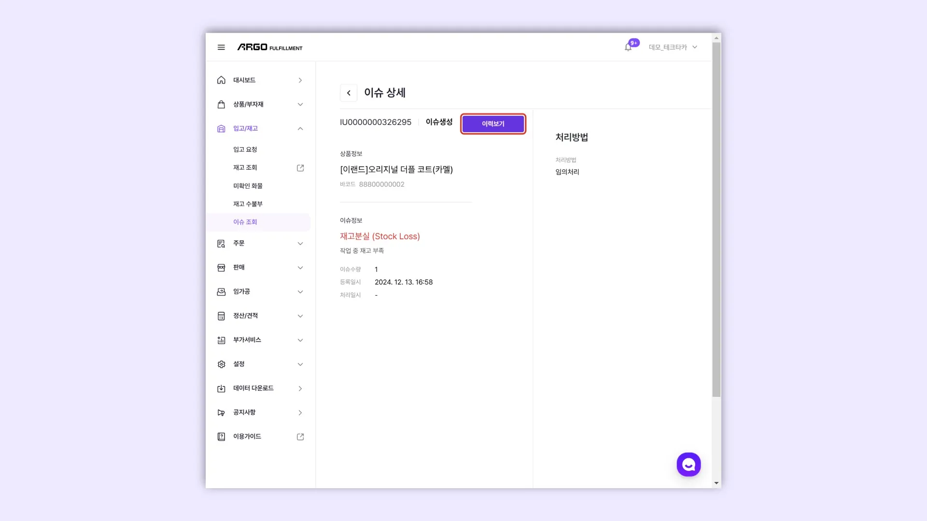
Task: Click the 대시보드 home icon
Action: point(221,80)
